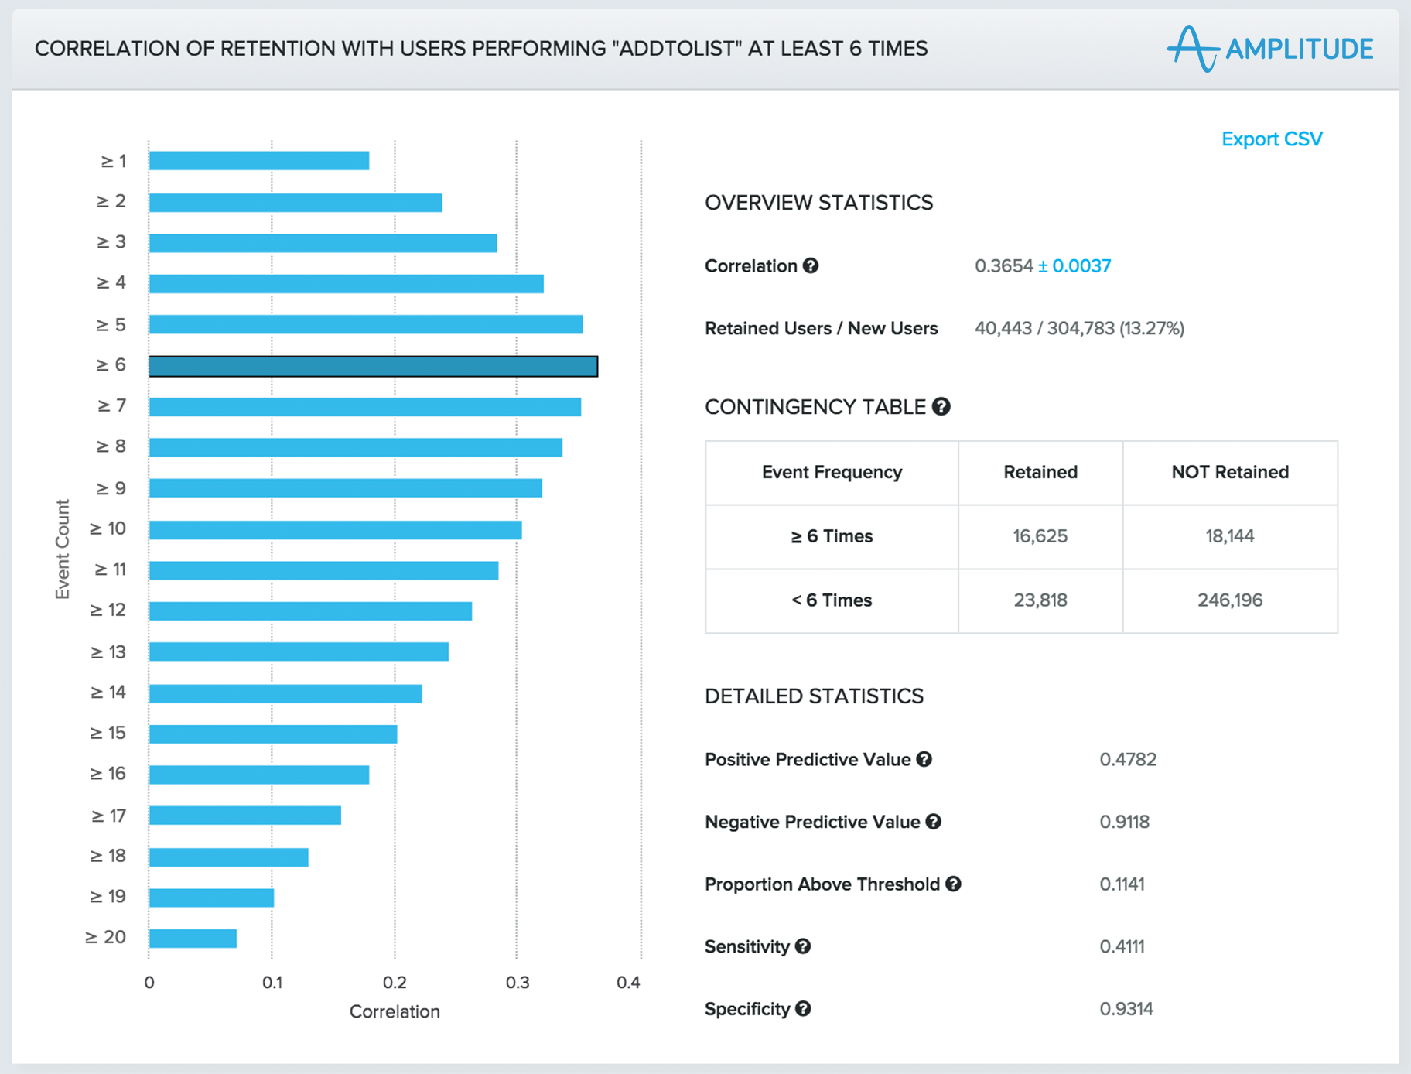Click the help icon beside Correlation

tap(810, 265)
